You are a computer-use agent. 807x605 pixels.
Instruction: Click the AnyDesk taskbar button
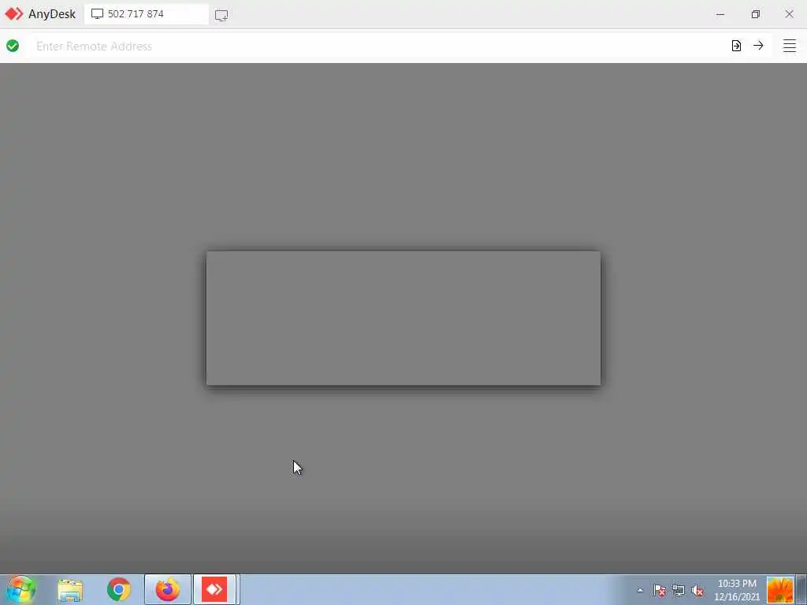[216, 589]
